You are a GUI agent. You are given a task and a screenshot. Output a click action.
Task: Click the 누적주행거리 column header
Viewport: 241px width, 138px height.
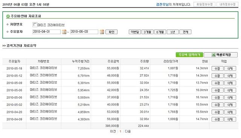click(81, 61)
